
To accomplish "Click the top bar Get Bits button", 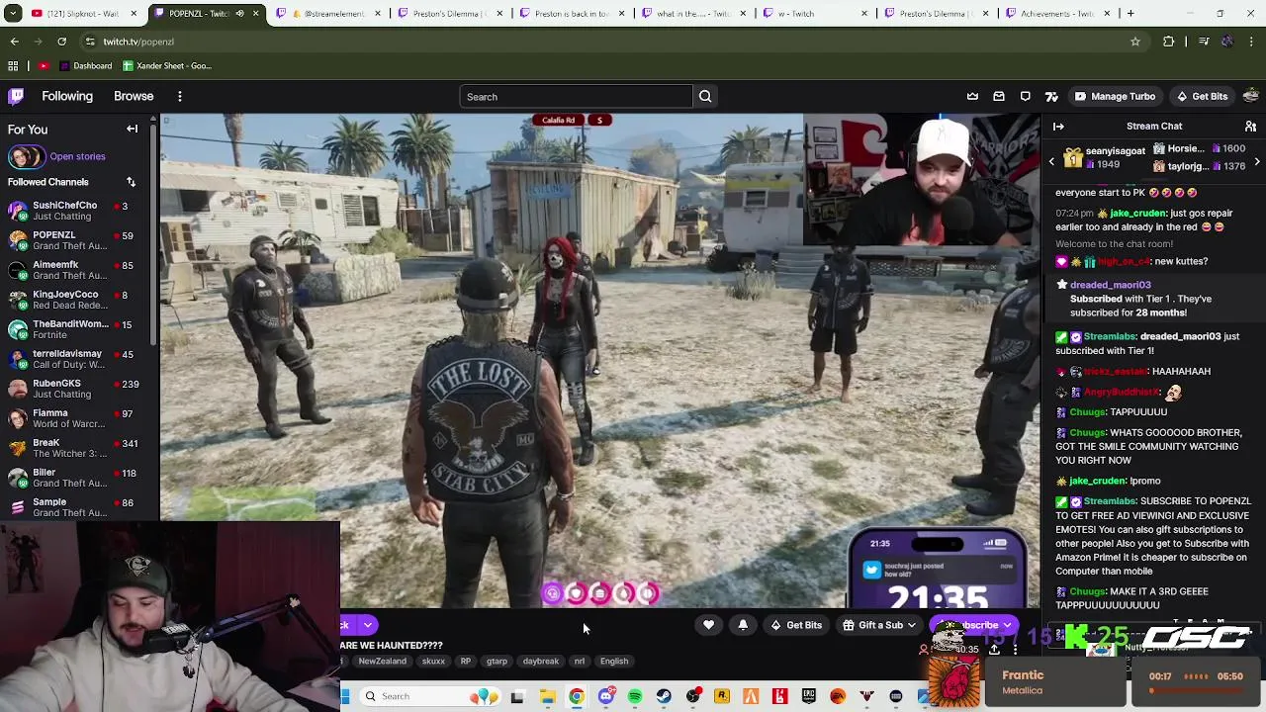I will [1202, 97].
